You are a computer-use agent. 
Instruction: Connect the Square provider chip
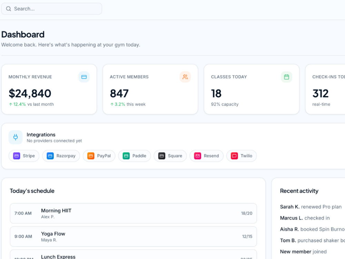(170, 156)
